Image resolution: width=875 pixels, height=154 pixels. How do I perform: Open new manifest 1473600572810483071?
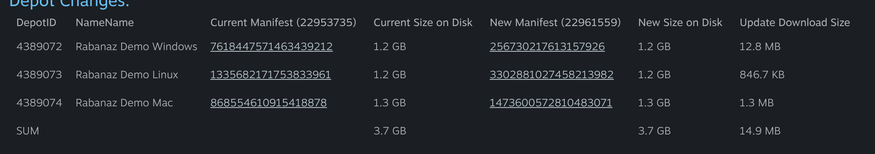[550, 103]
